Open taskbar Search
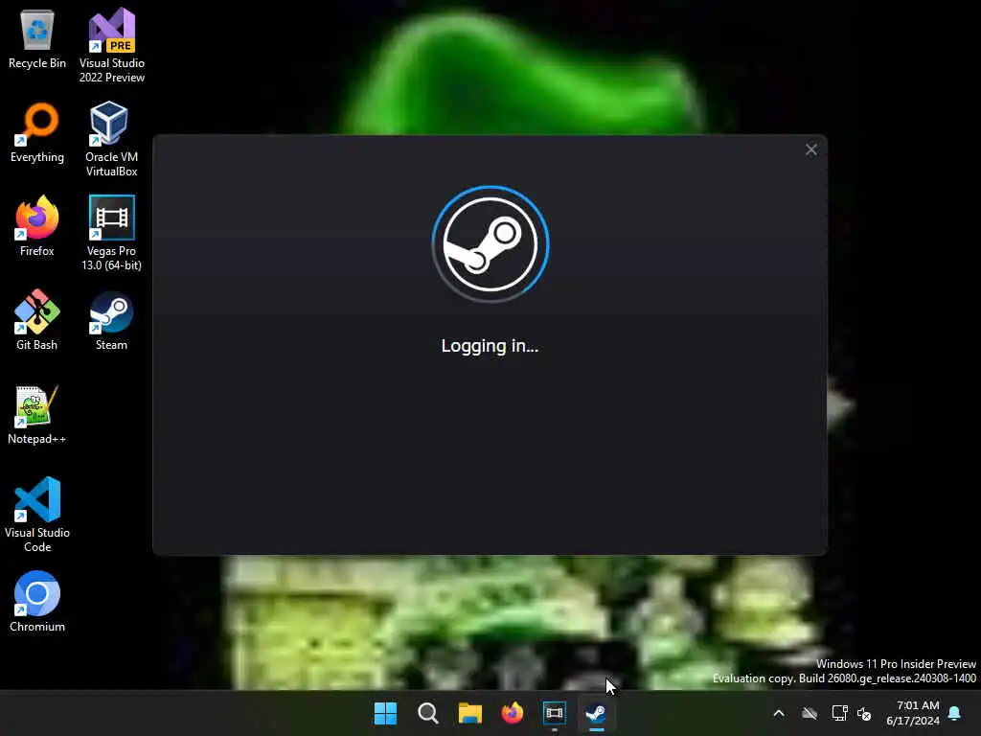This screenshot has height=736, width=981. (x=428, y=713)
